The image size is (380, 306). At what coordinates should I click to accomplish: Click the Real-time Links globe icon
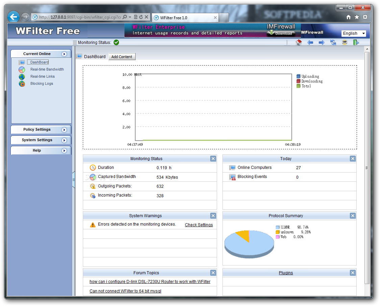(22, 77)
